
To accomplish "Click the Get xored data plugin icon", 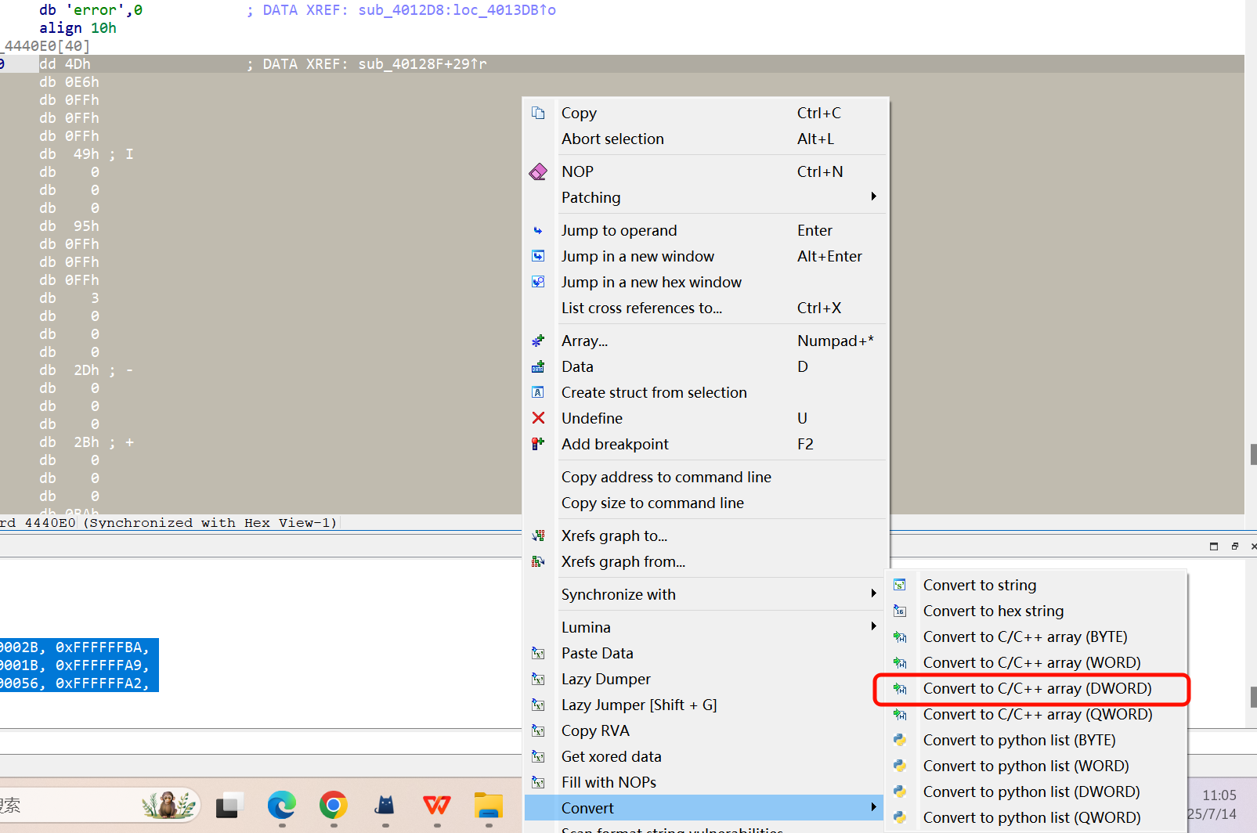I will coord(538,756).
